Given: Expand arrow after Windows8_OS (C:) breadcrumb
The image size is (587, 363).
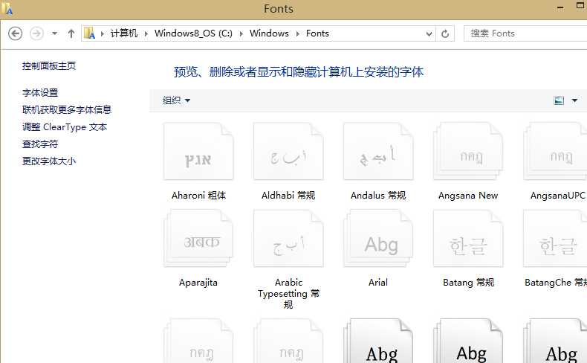Looking at the screenshot, I should [x=241, y=33].
